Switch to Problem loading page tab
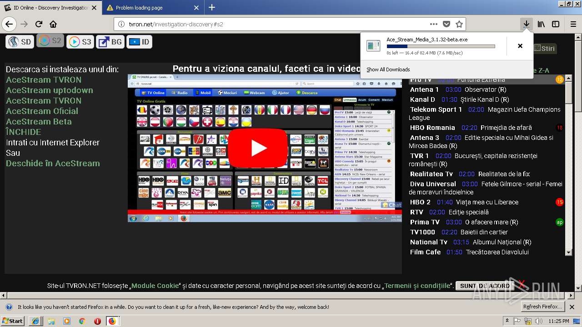Viewport: 582px width, 327px height. click(x=153, y=8)
